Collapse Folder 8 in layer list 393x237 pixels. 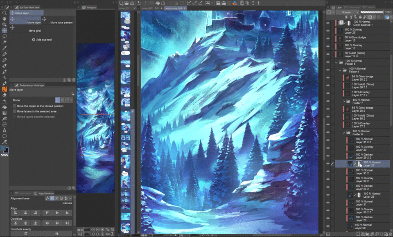click(x=337, y=62)
